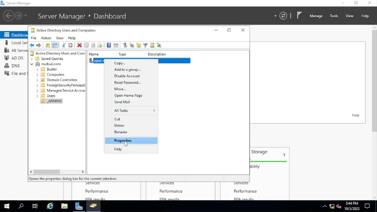
Task: Open Internet Explorer from the taskbar
Action: [50, 206]
